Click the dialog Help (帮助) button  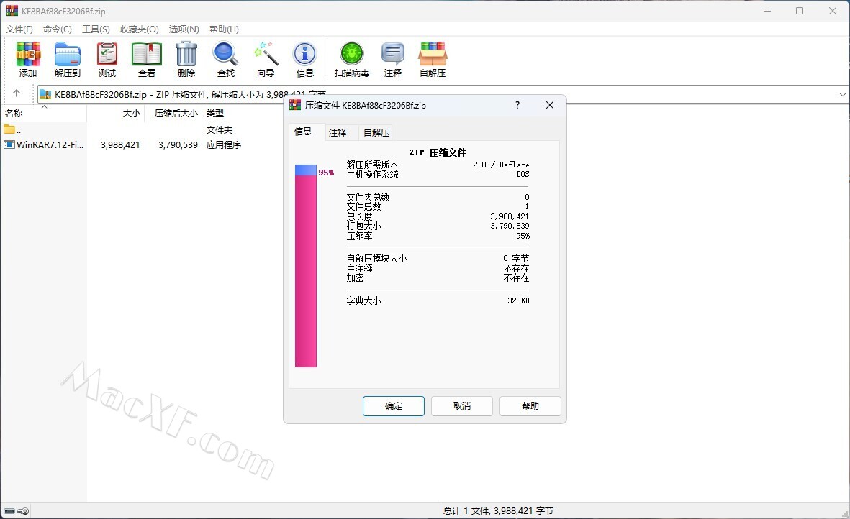click(x=530, y=406)
